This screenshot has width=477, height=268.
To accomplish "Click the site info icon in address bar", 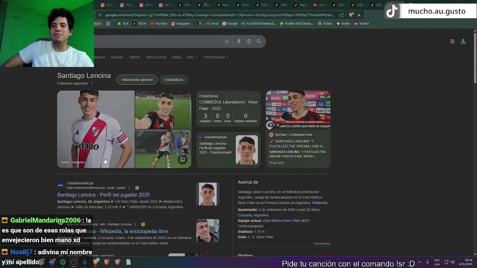I will click(x=99, y=15).
